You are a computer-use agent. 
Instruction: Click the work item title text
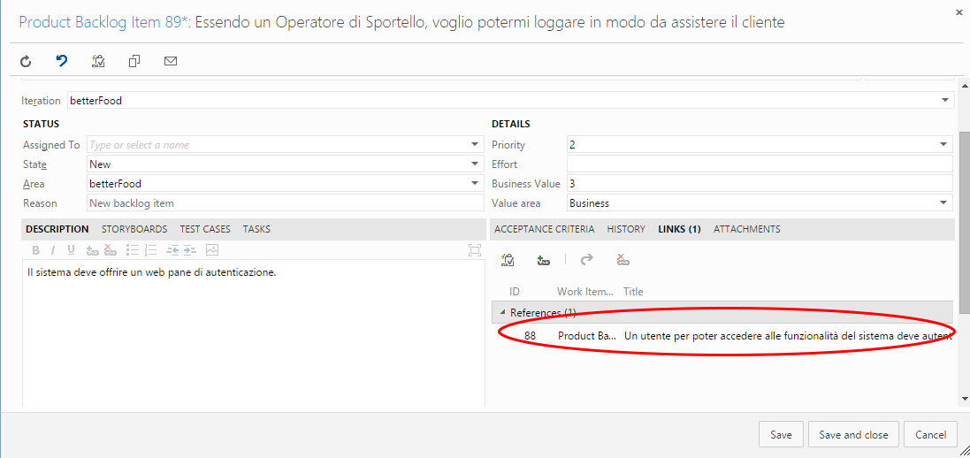pyautogui.click(x=490, y=22)
